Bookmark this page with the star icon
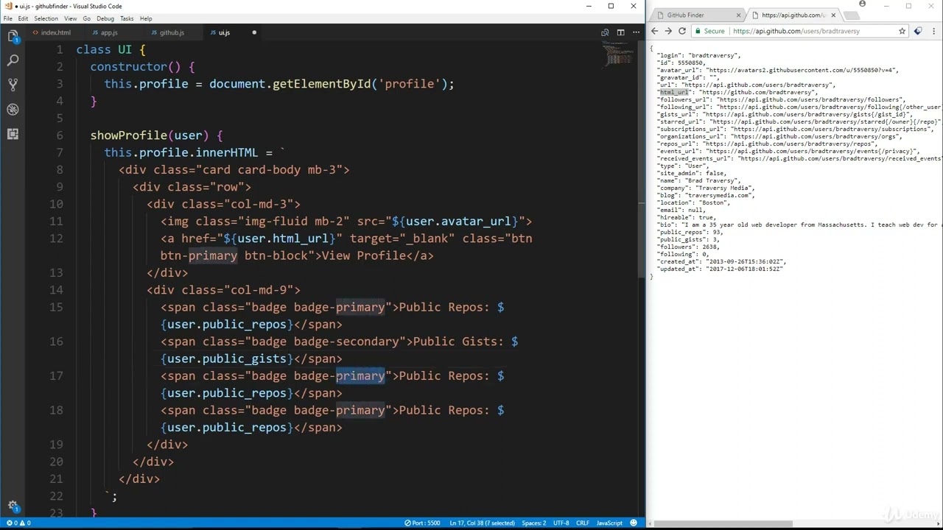 (x=902, y=31)
